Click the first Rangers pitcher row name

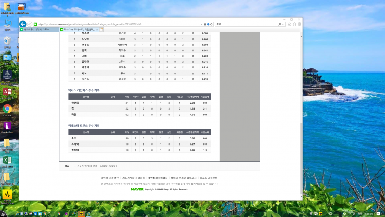pos(75,103)
